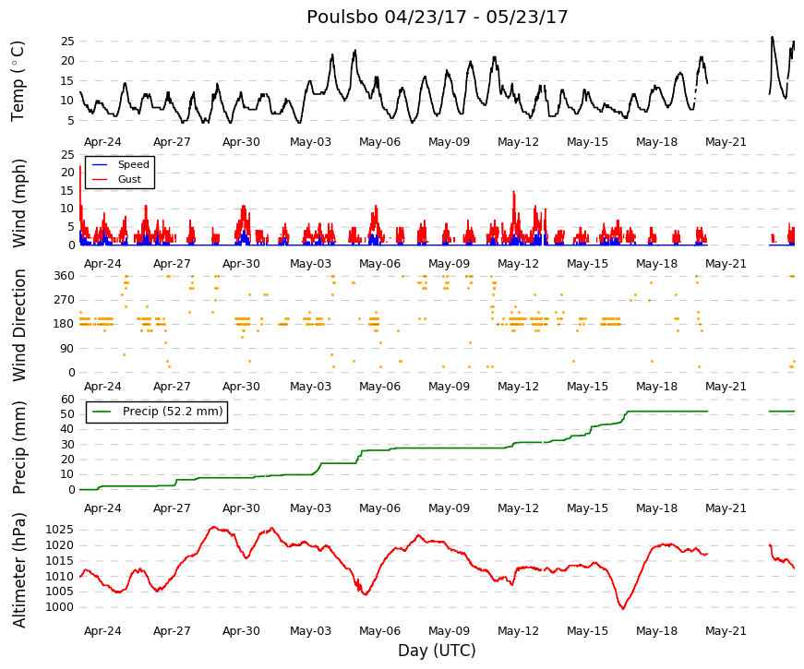Viewport: 804px width, 669px height.
Task: Click the Gust legend text
Action: point(129,179)
